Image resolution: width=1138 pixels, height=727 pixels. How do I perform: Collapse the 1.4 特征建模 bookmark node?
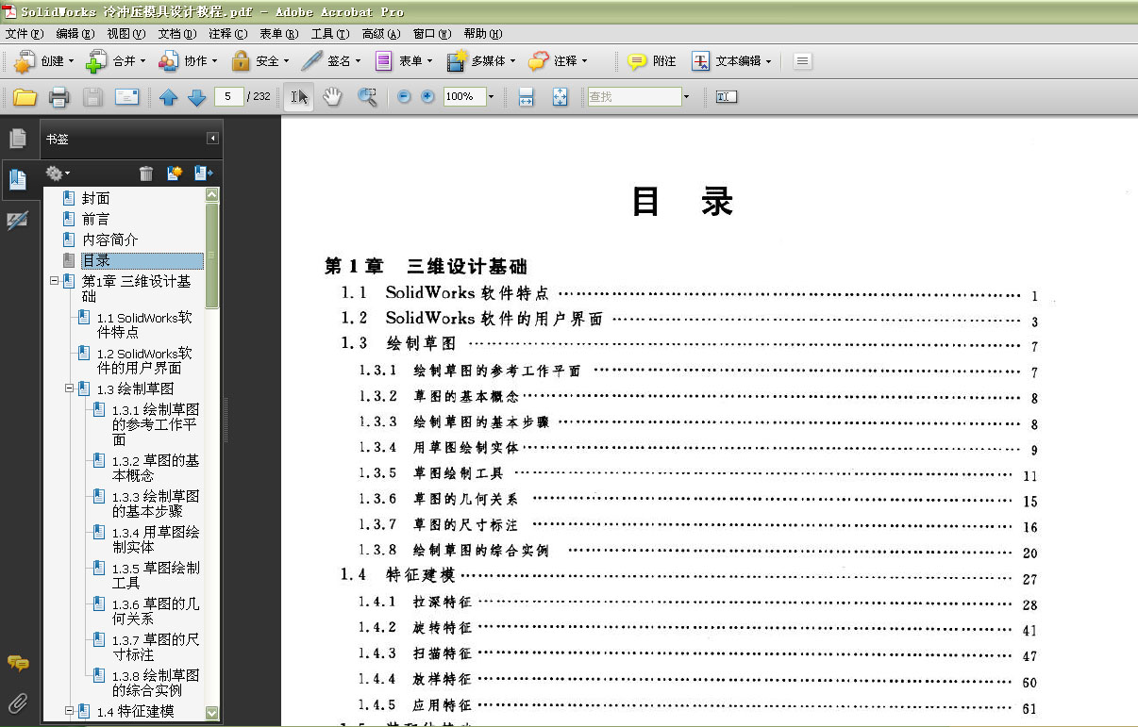(69, 710)
